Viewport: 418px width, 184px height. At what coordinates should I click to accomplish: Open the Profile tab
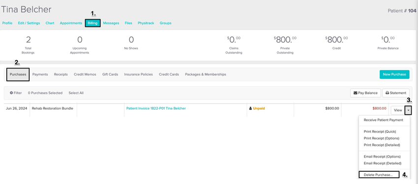7,23
